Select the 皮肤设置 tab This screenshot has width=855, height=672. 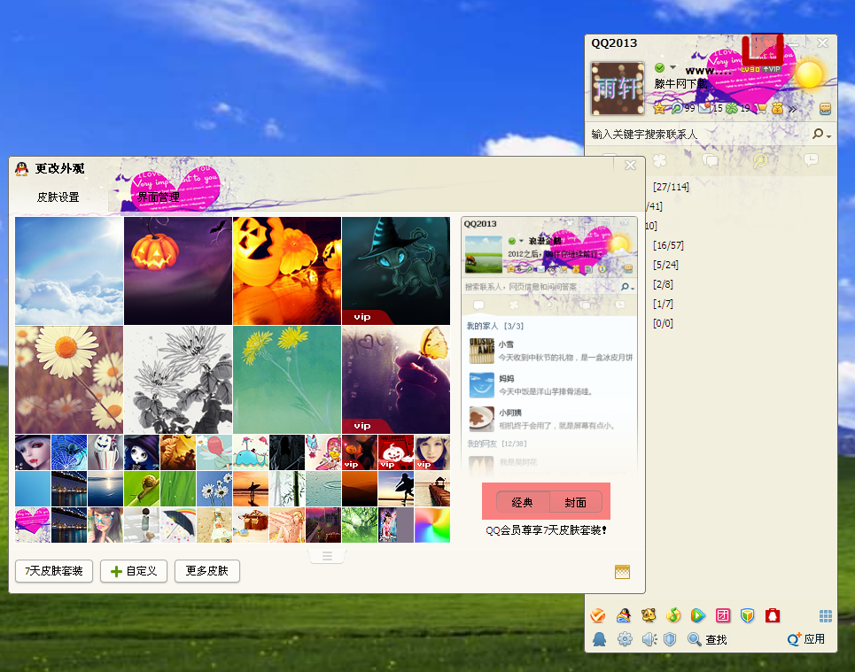click(58, 197)
